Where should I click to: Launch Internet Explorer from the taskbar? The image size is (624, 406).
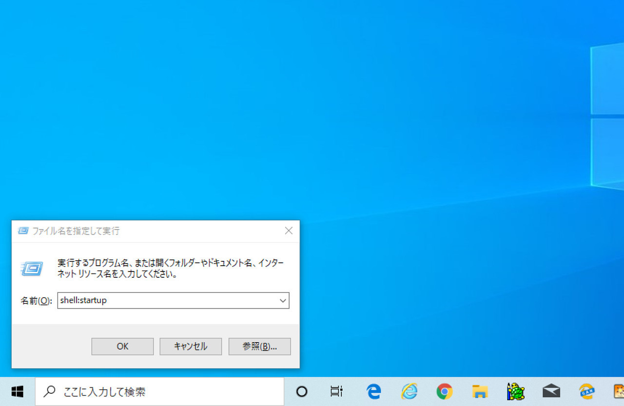tap(409, 391)
